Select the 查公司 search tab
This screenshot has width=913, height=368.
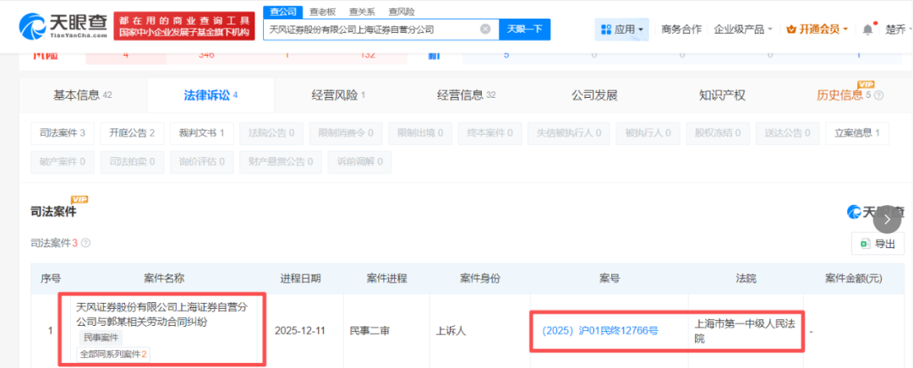283,11
